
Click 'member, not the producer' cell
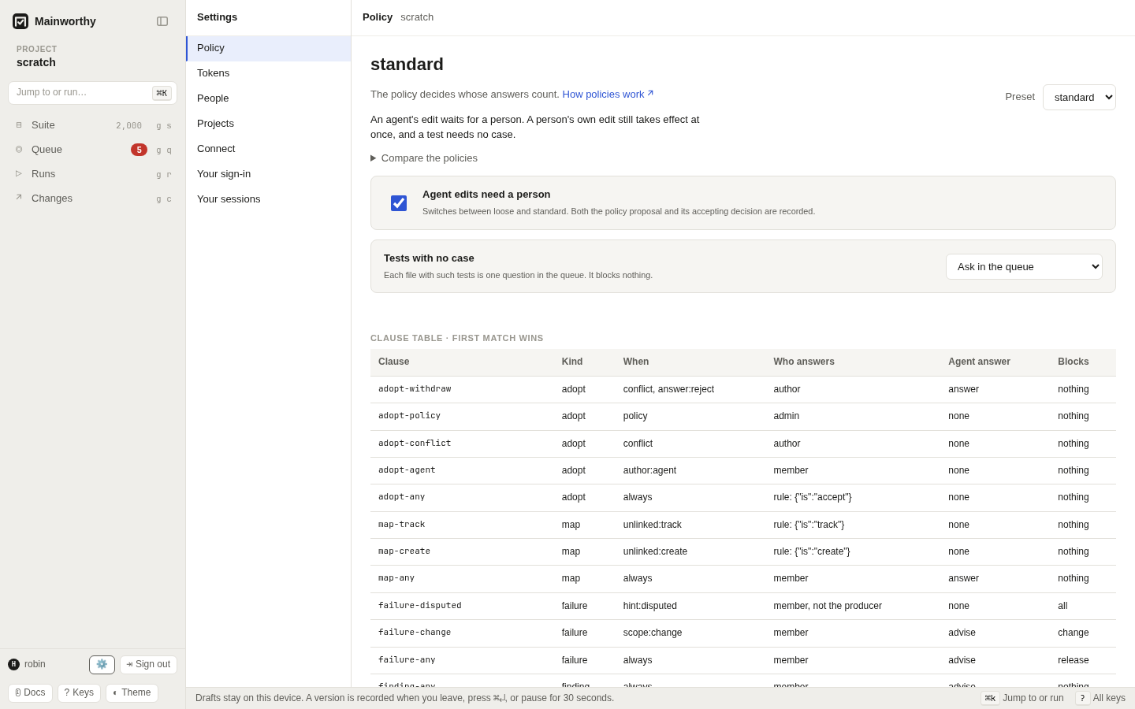[853, 606]
